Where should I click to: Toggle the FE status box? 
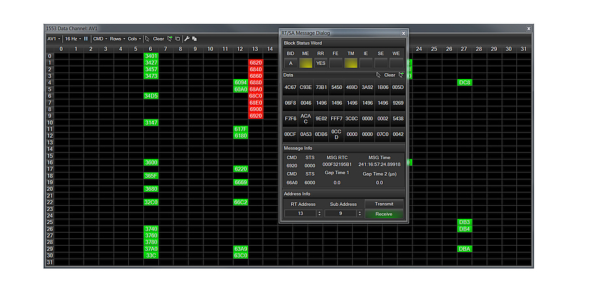336,63
